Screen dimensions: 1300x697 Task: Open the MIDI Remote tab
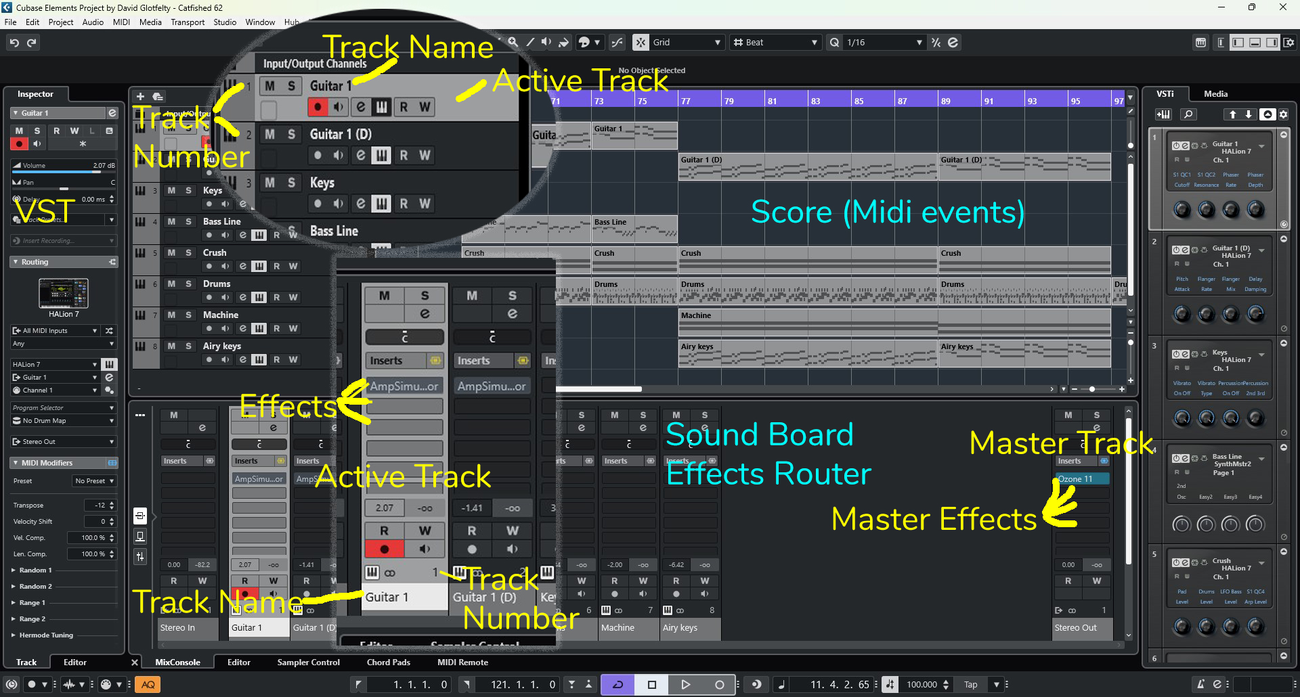tap(462, 662)
